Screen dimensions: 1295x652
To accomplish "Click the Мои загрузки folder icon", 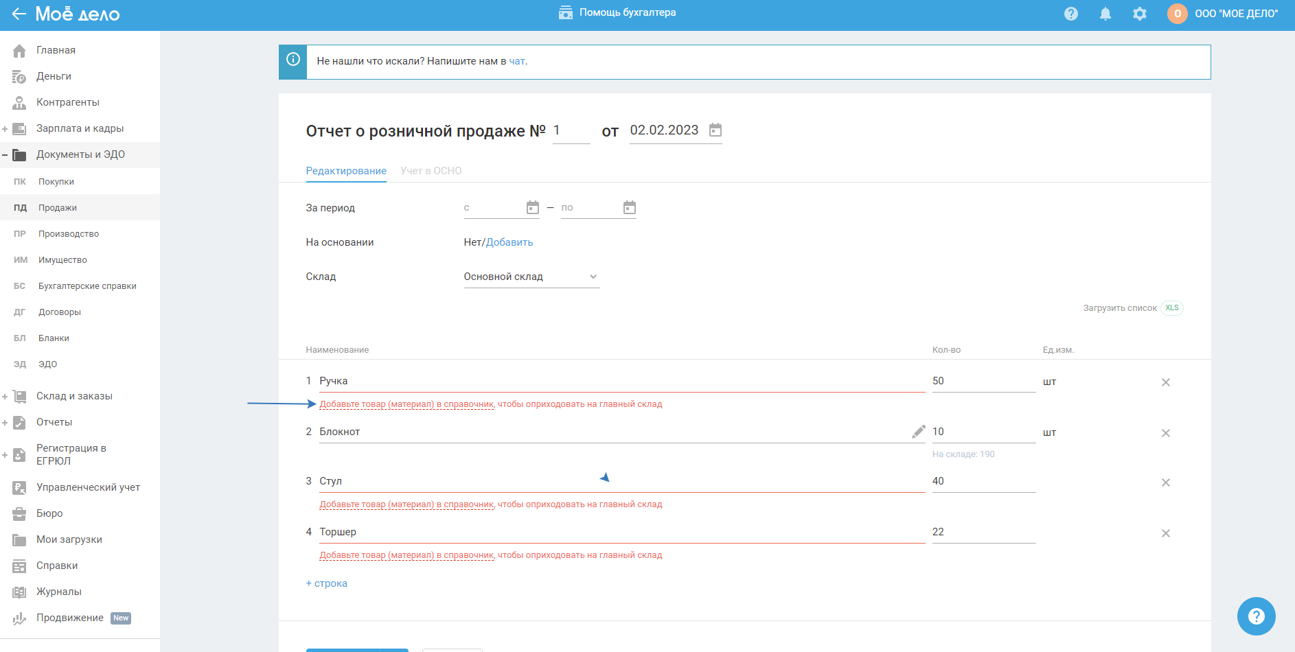I will (19, 539).
